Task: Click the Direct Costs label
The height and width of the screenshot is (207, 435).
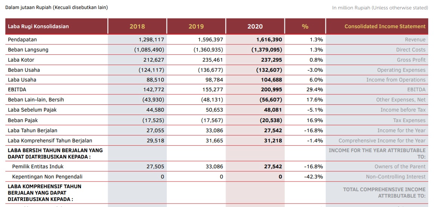Action: tap(411, 50)
